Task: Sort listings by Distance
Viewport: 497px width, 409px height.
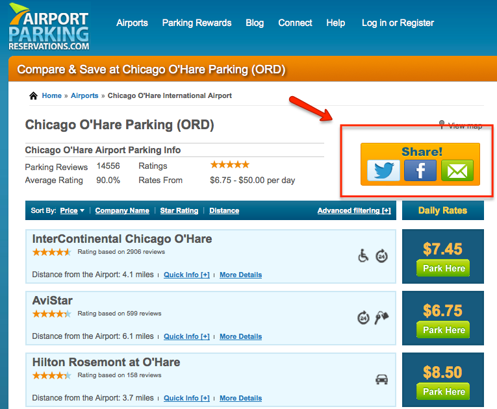Action: point(224,211)
